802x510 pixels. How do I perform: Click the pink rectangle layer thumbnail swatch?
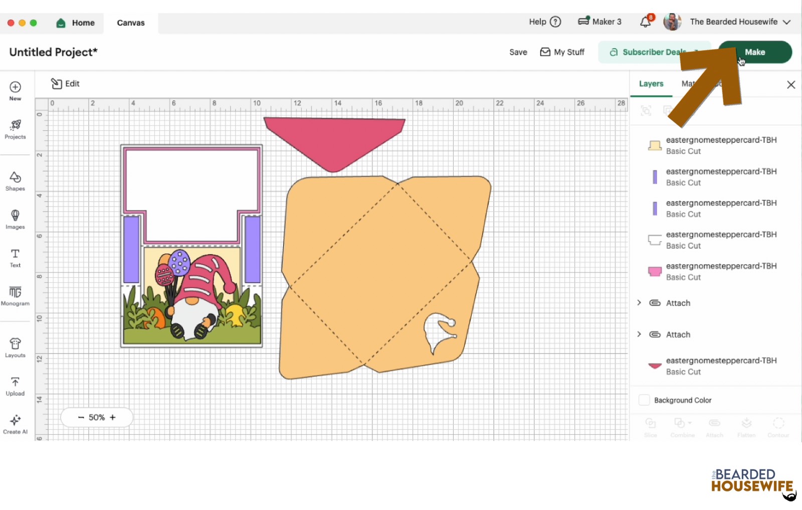pyautogui.click(x=655, y=271)
